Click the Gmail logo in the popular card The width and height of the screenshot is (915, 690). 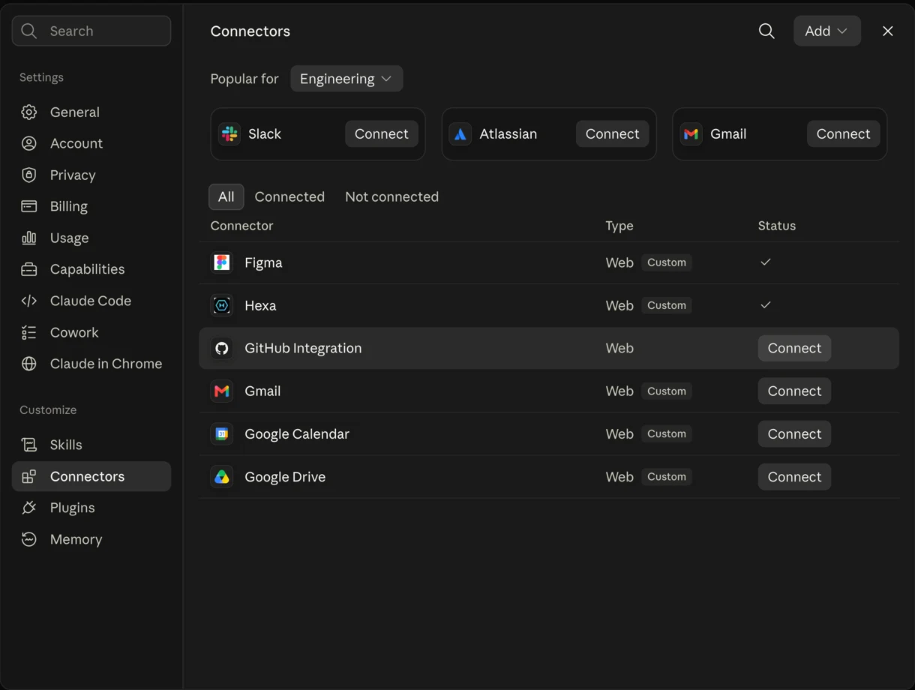691,133
